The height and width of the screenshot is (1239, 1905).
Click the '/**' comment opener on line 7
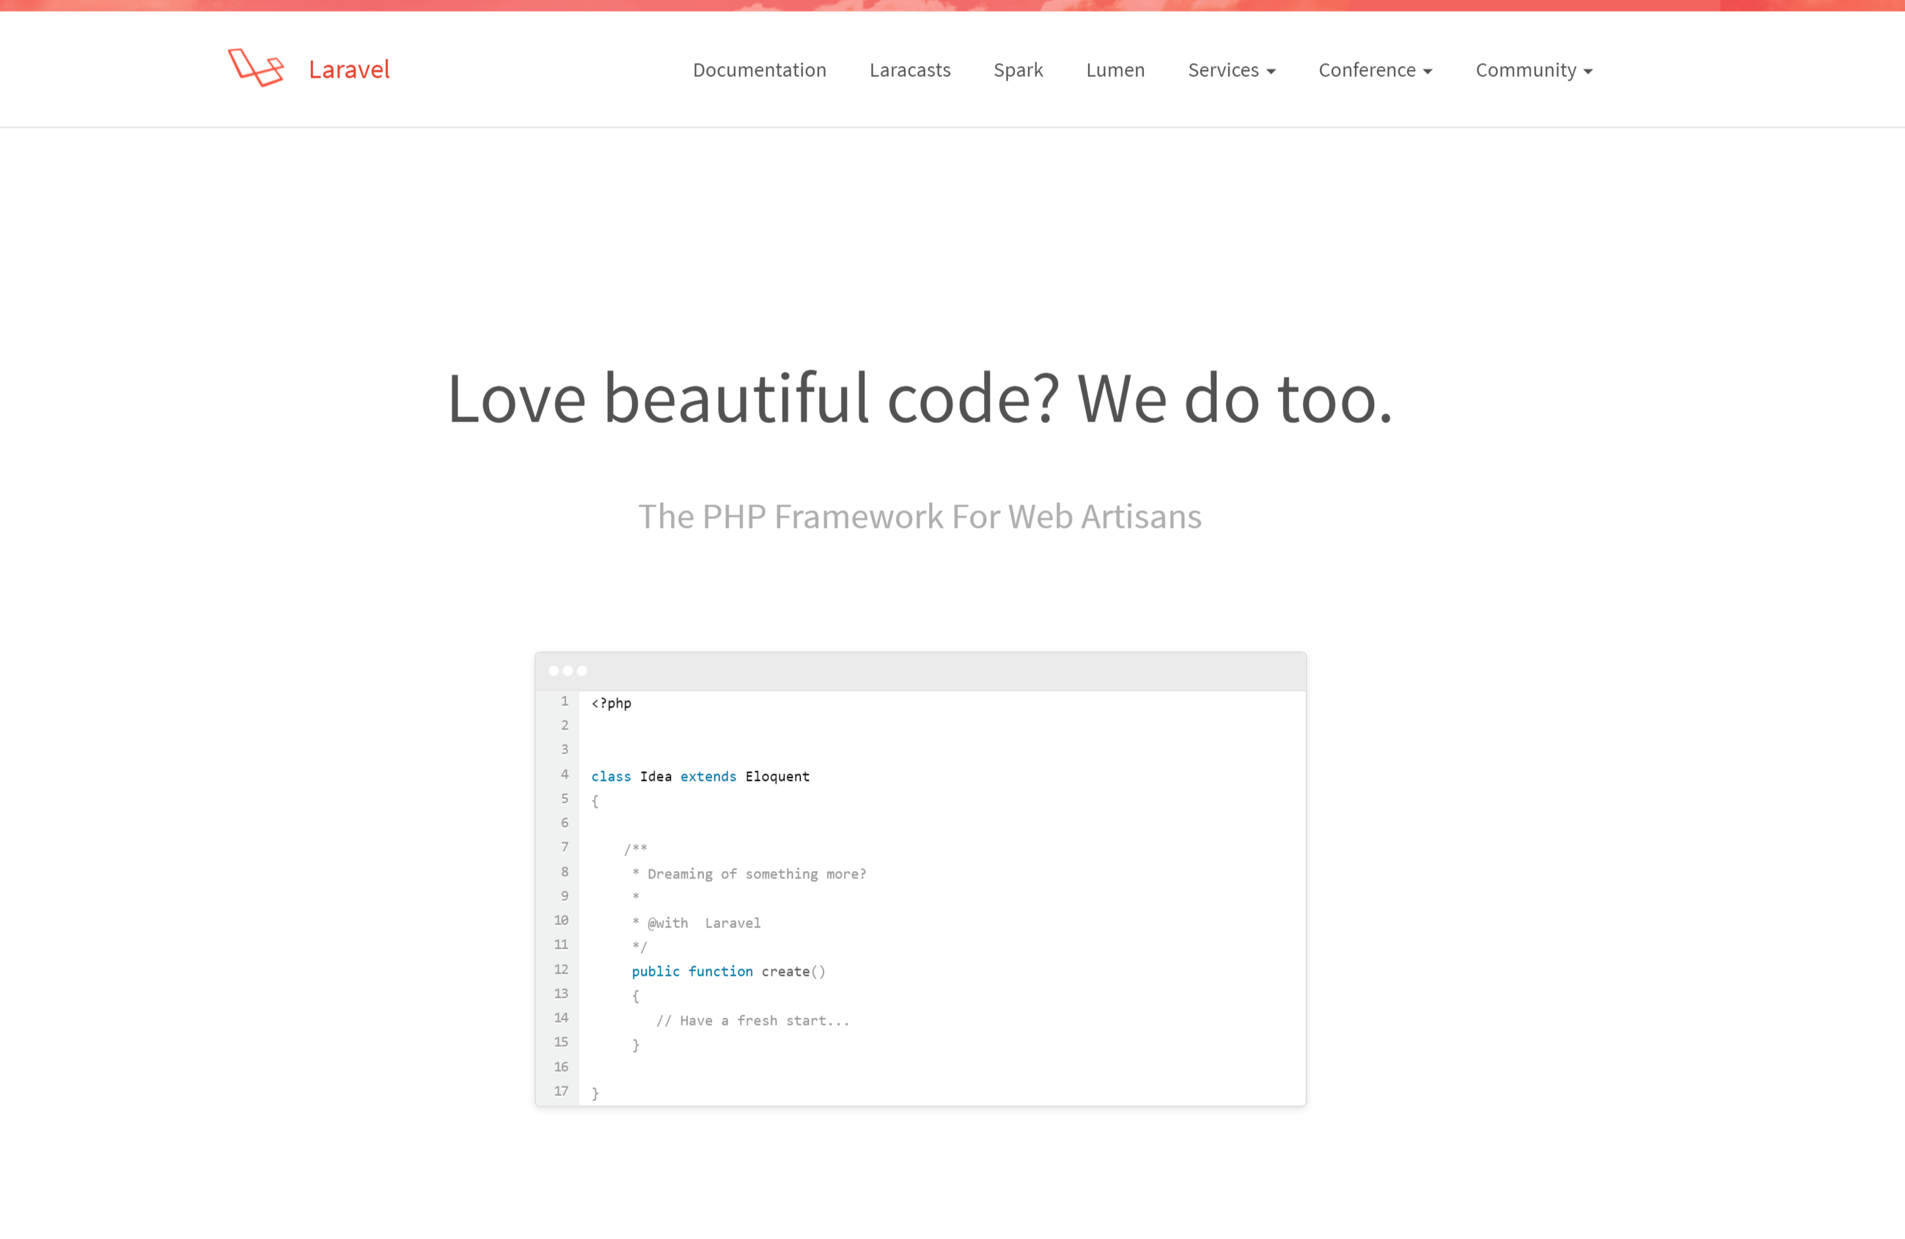tap(636, 849)
